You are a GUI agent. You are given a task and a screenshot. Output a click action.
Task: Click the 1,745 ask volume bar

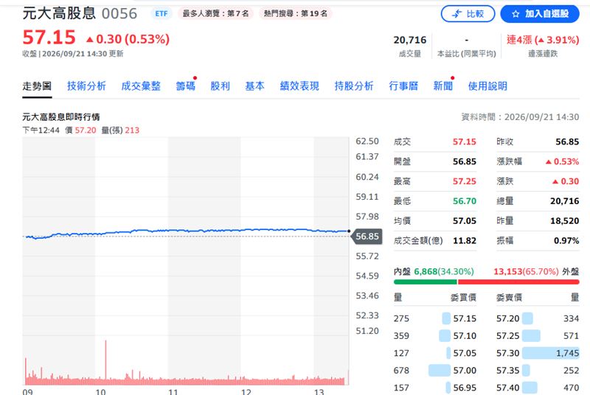[x=551, y=353]
